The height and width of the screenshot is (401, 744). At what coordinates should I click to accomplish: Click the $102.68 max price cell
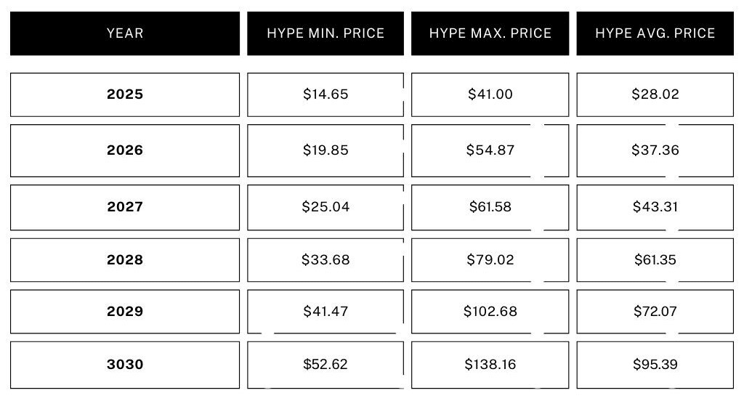click(x=490, y=312)
